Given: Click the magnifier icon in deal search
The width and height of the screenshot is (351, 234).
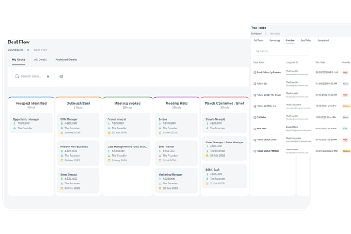Looking at the screenshot, I should pos(16,77).
